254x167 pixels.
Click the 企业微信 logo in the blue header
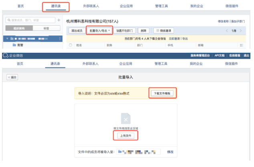(x=13, y=56)
